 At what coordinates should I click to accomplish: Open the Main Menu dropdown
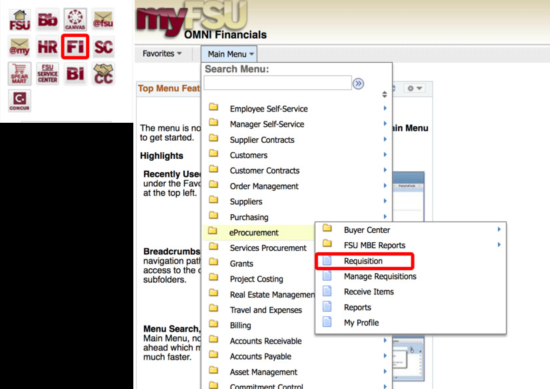pos(229,54)
